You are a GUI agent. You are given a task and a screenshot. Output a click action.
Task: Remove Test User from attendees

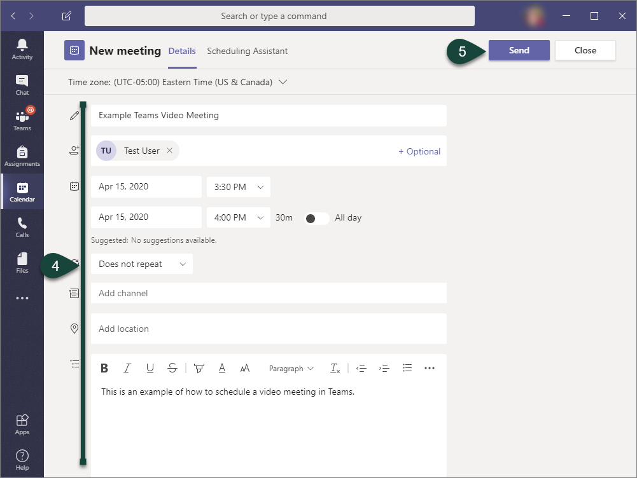[169, 151]
